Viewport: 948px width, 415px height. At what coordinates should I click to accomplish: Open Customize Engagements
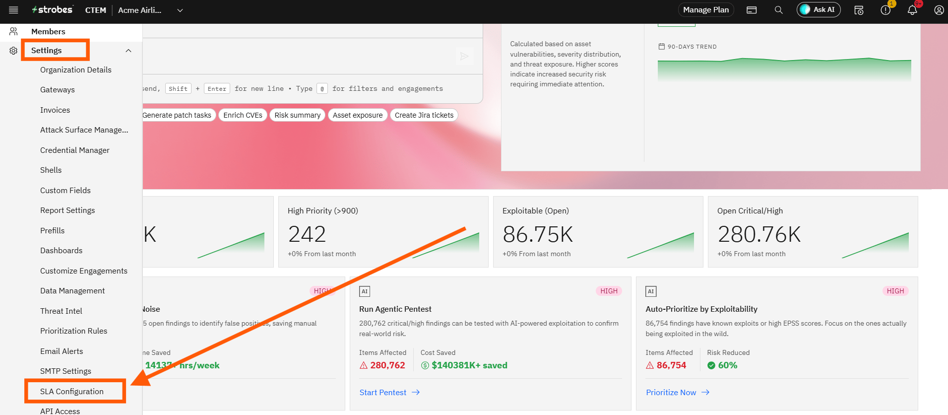pyautogui.click(x=84, y=271)
